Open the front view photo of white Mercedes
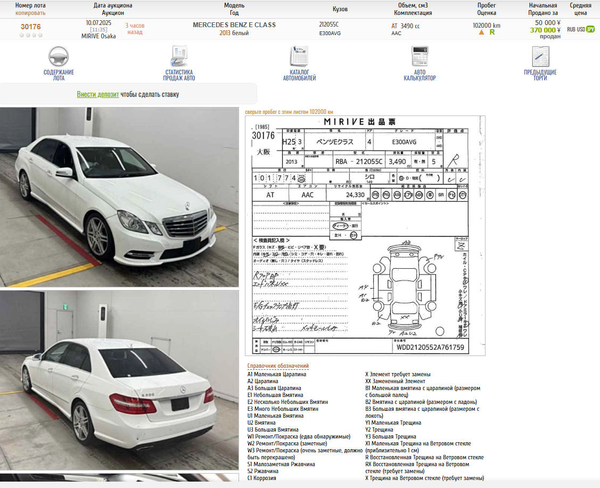This screenshot has width=600, height=488. coord(119,197)
